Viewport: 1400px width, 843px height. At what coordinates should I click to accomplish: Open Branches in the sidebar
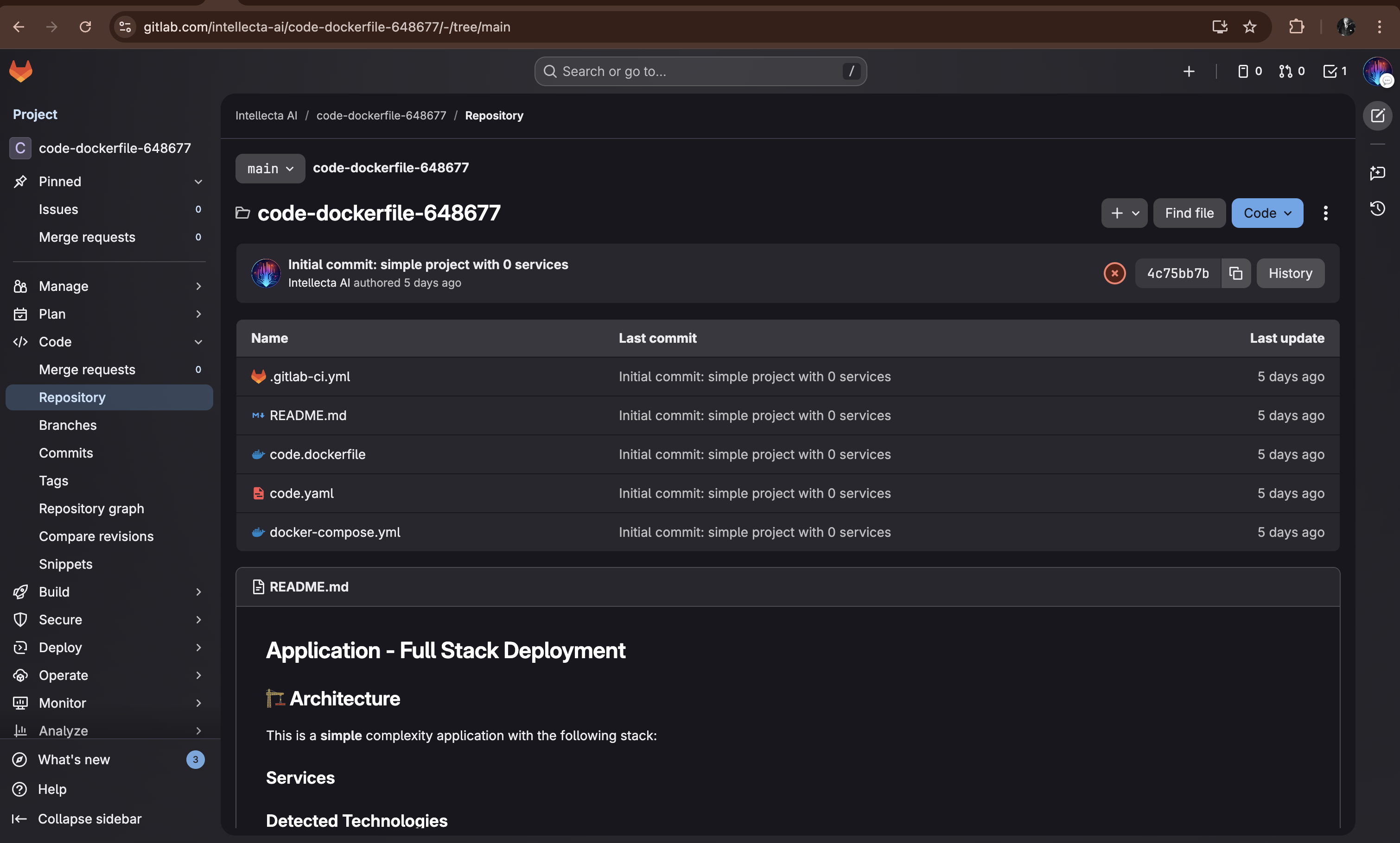tap(109, 425)
